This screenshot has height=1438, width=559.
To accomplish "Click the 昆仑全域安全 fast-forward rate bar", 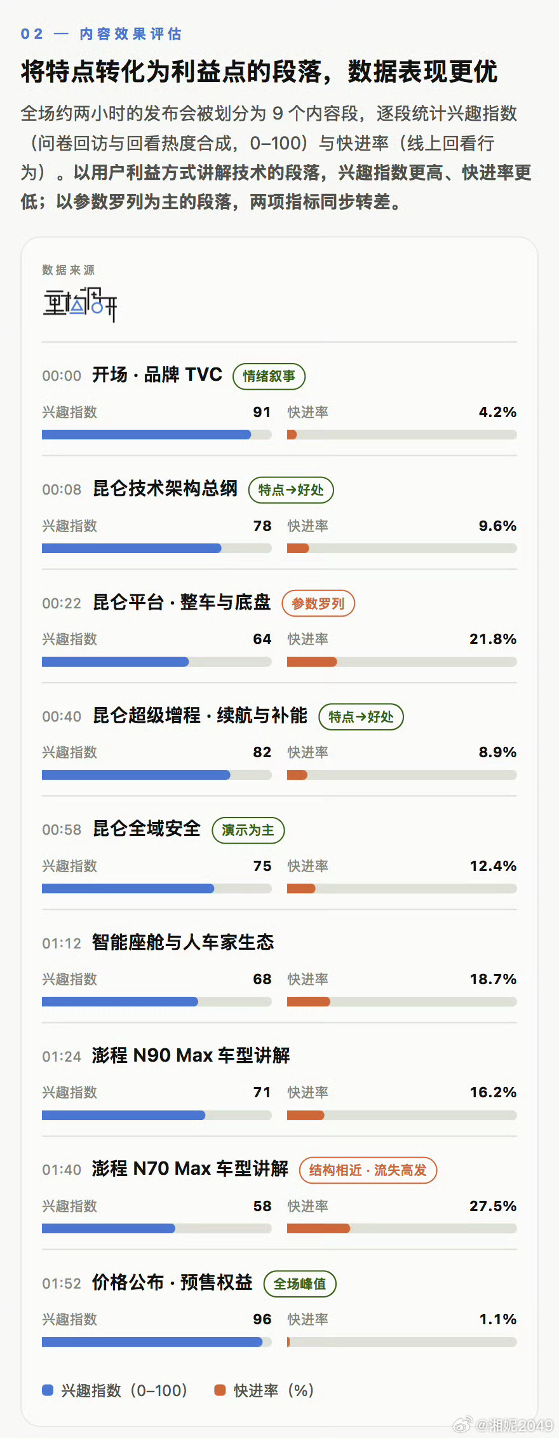I will tap(402, 888).
